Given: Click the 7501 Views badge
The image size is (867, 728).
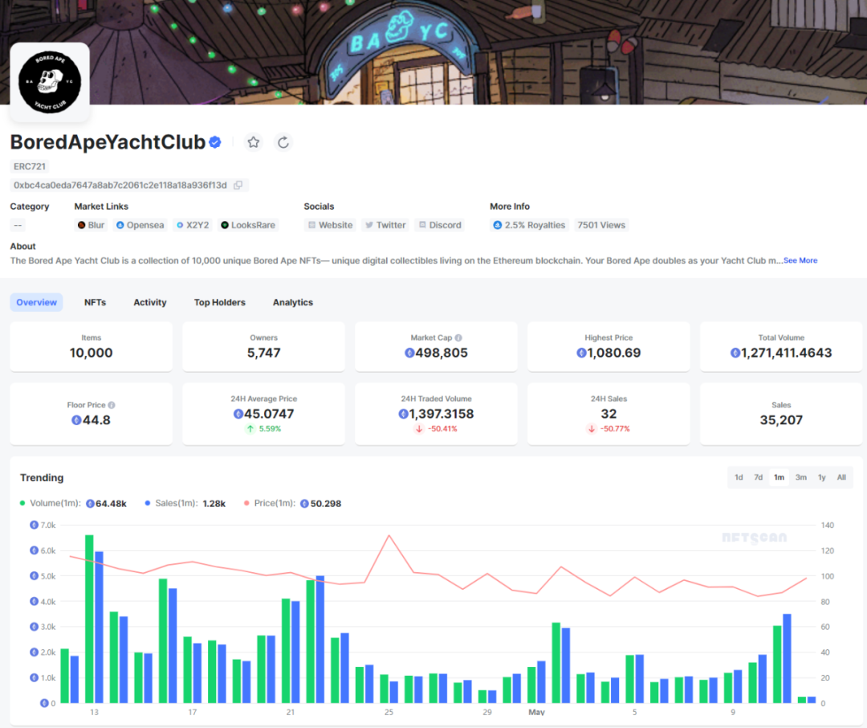Looking at the screenshot, I should [x=601, y=225].
